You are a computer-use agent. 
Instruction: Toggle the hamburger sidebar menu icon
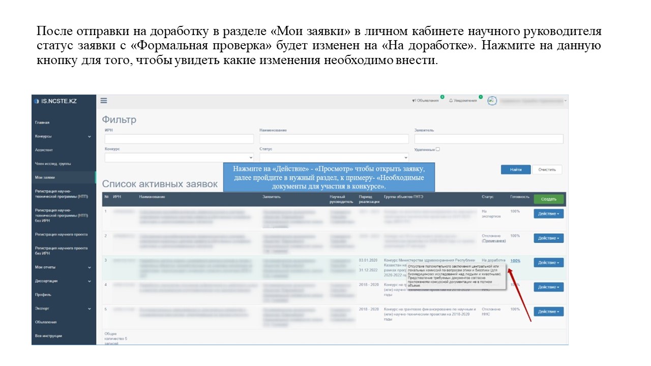pos(104,101)
